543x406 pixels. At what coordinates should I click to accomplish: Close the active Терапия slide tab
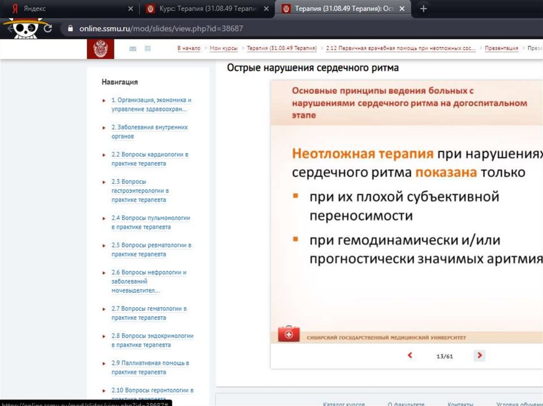pos(402,8)
